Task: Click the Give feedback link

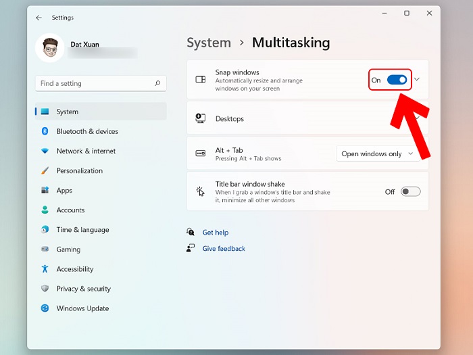Action: tap(224, 249)
